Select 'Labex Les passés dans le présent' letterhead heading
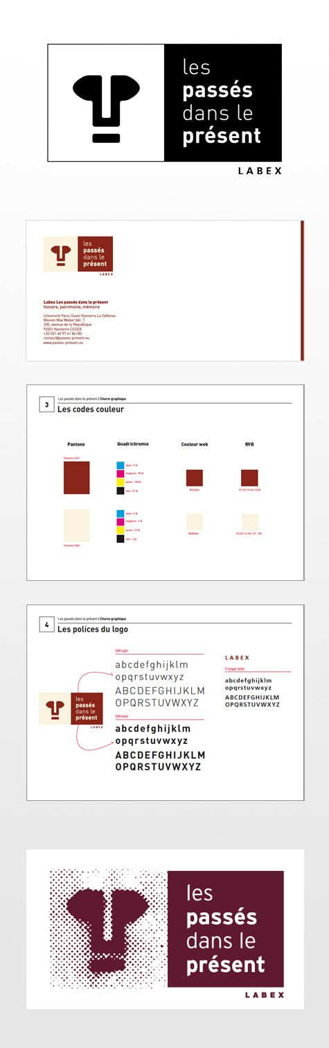329x1048 pixels. [75, 302]
